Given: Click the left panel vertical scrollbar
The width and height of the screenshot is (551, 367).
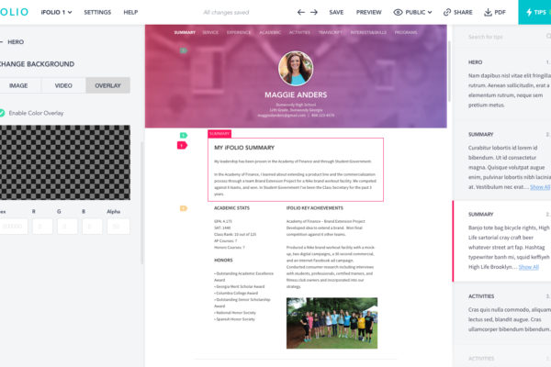Looking at the screenshot, I should point(142,203).
